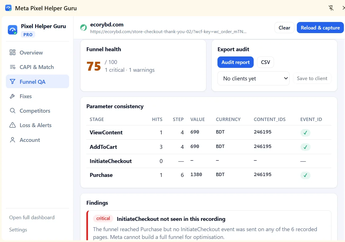The width and height of the screenshot is (345, 242).
Task: Click the AddToCart currency BDT
Action: tap(220, 147)
